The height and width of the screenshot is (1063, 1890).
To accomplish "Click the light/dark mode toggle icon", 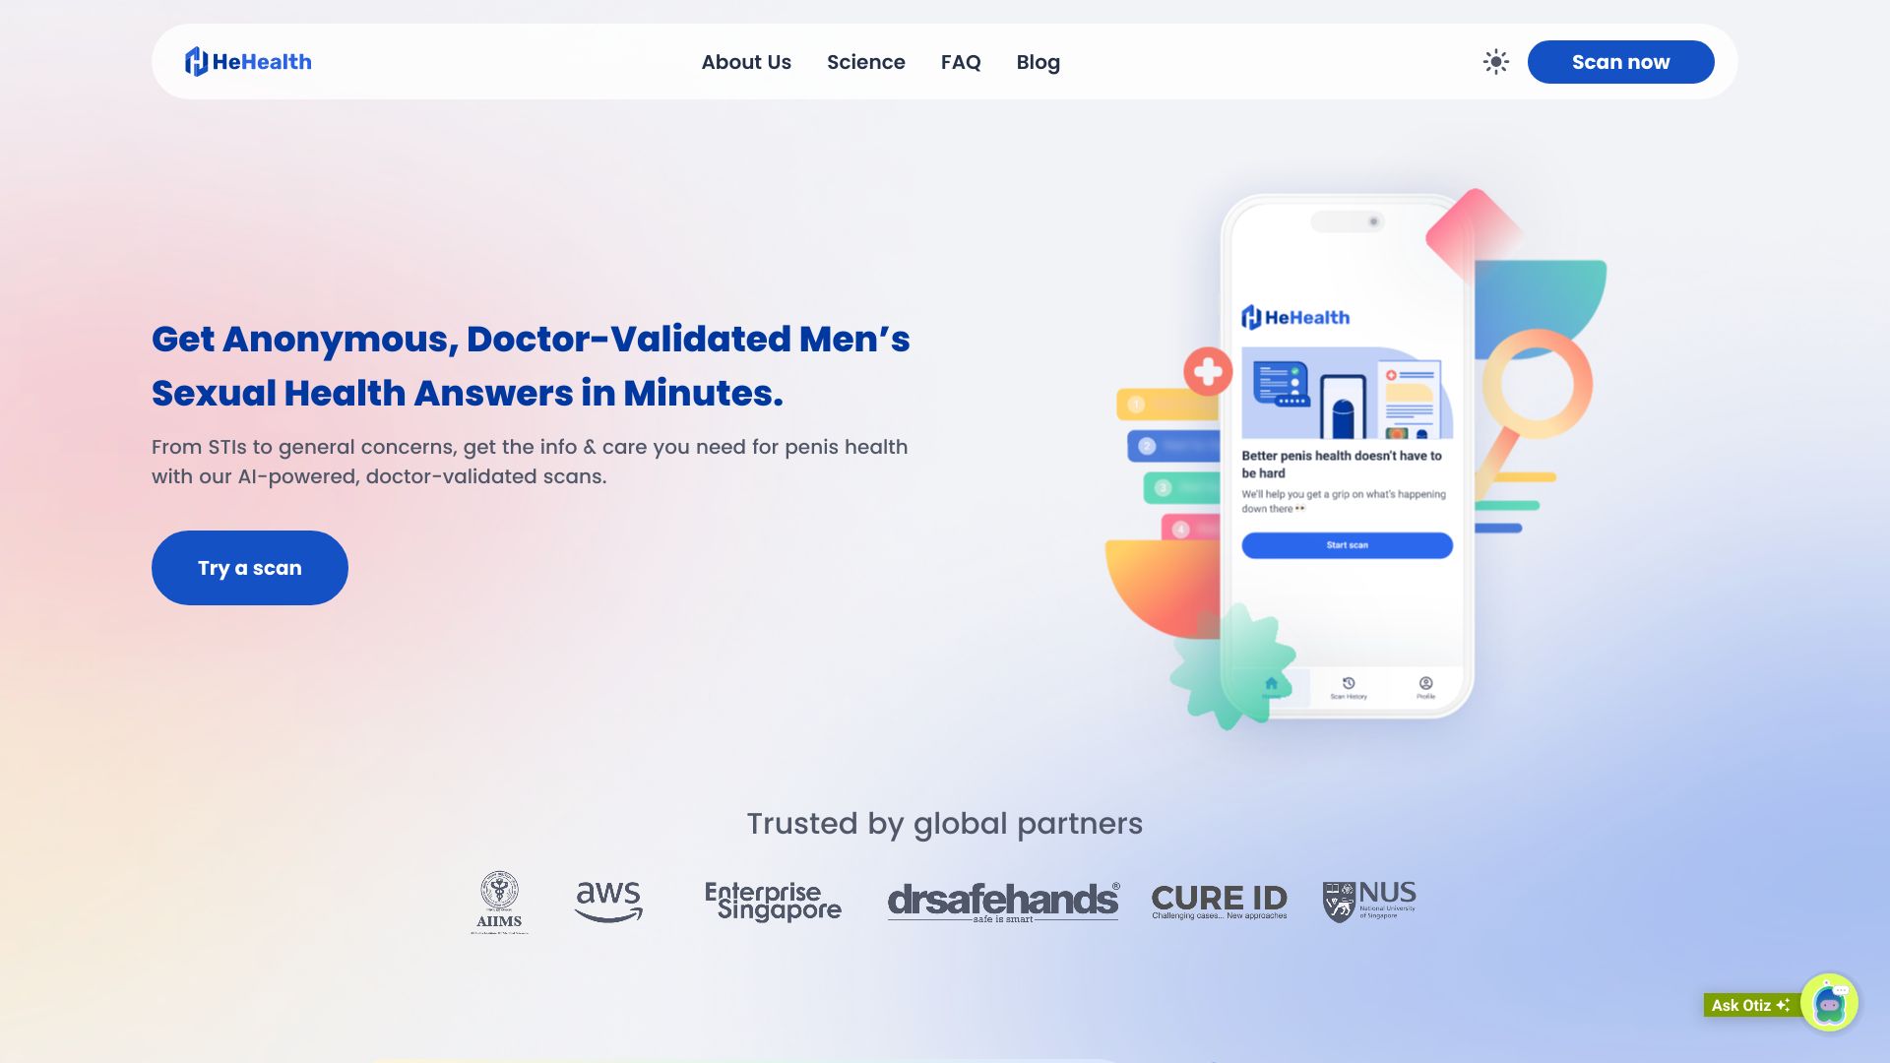I will pyautogui.click(x=1495, y=61).
